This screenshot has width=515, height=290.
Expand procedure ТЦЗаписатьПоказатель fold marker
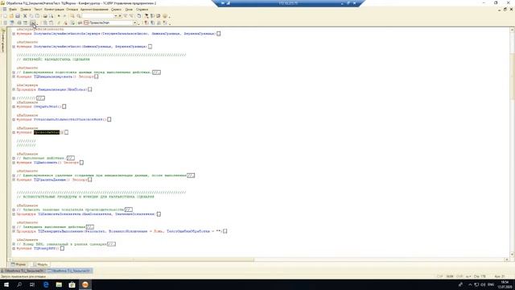[x=14, y=214]
